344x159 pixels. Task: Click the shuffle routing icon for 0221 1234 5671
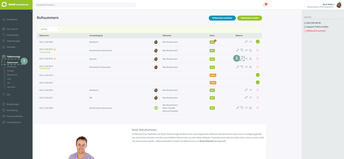[x=246, y=50]
